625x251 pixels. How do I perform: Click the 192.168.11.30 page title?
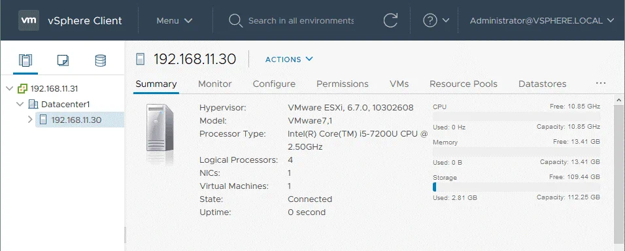[195, 59]
